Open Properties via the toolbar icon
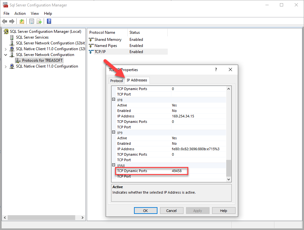 pyautogui.click(x=31, y=22)
